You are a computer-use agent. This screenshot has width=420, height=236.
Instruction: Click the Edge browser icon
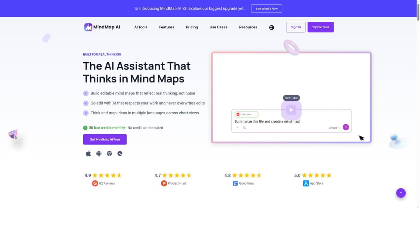point(120,153)
